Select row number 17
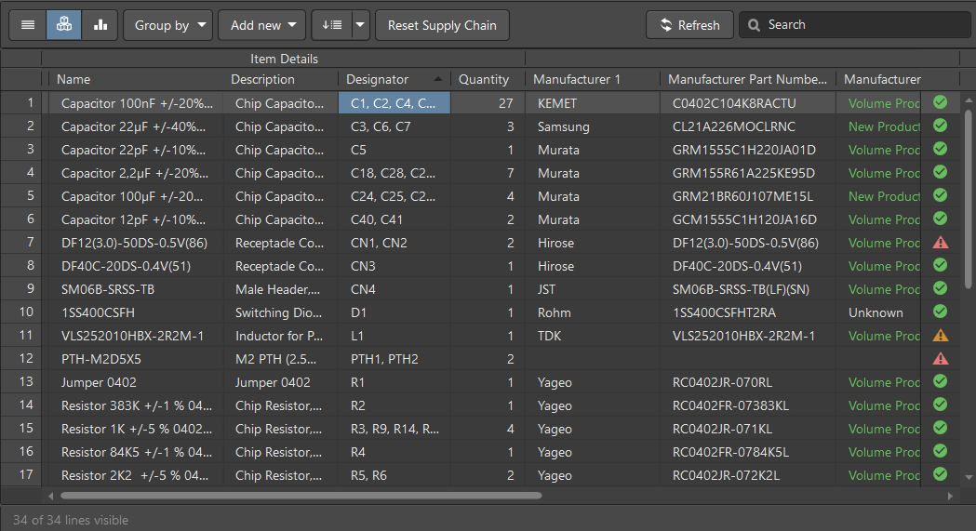This screenshot has height=531, width=976. [25, 474]
